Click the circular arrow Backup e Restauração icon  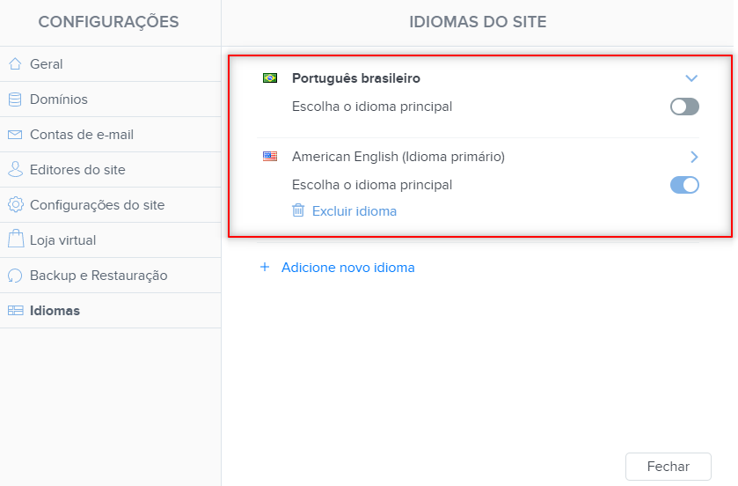(x=15, y=276)
